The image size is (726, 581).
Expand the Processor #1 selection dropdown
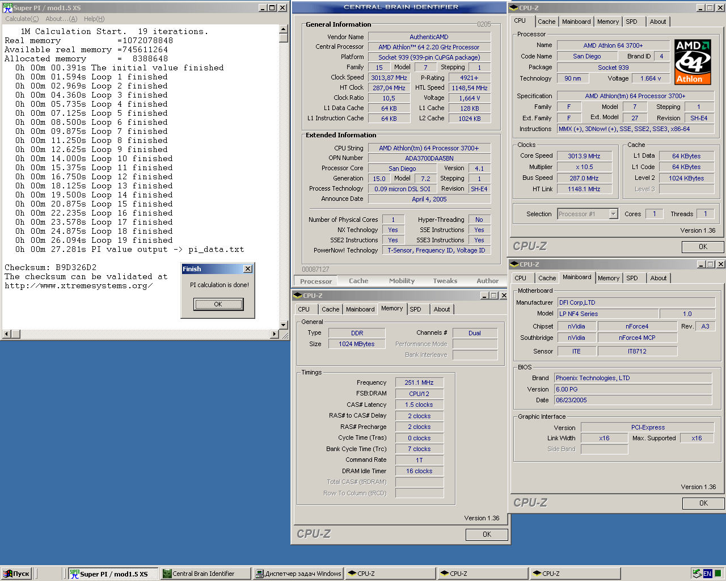[x=613, y=214]
